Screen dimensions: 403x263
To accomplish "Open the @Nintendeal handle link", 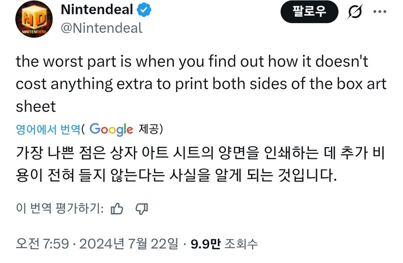I will [x=101, y=28].
